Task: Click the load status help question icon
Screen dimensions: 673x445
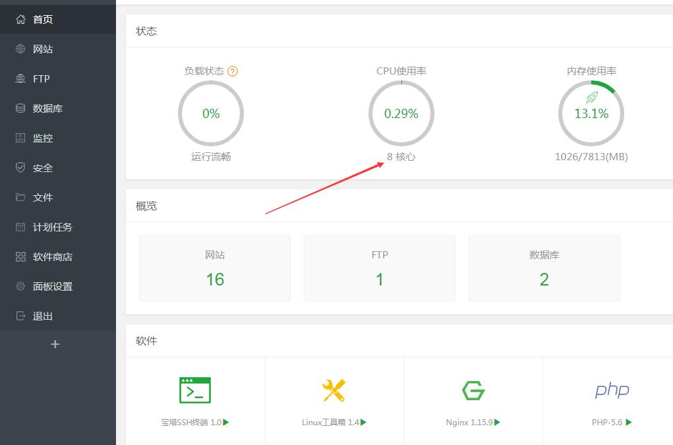Action: pos(232,71)
